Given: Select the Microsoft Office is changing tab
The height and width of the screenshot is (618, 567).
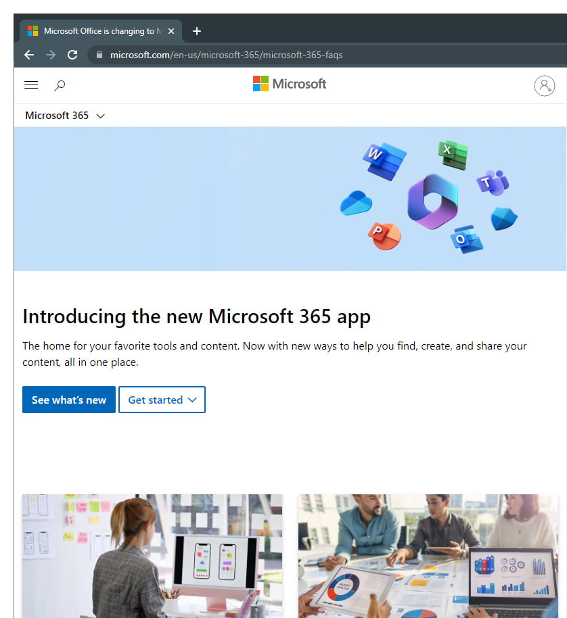Looking at the screenshot, I should (x=101, y=31).
